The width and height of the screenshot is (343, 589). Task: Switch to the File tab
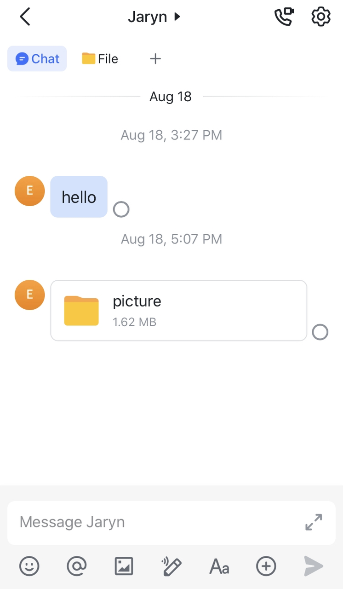point(100,59)
